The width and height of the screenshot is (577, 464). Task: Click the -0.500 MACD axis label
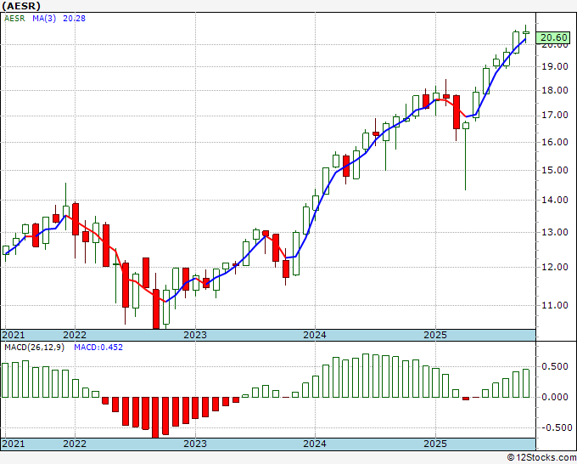tap(556, 427)
